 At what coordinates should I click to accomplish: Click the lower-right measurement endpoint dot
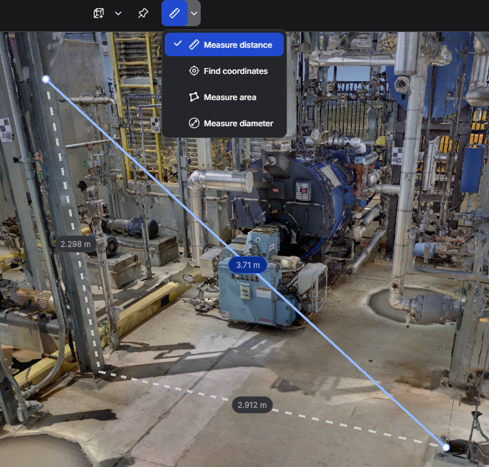(x=446, y=447)
